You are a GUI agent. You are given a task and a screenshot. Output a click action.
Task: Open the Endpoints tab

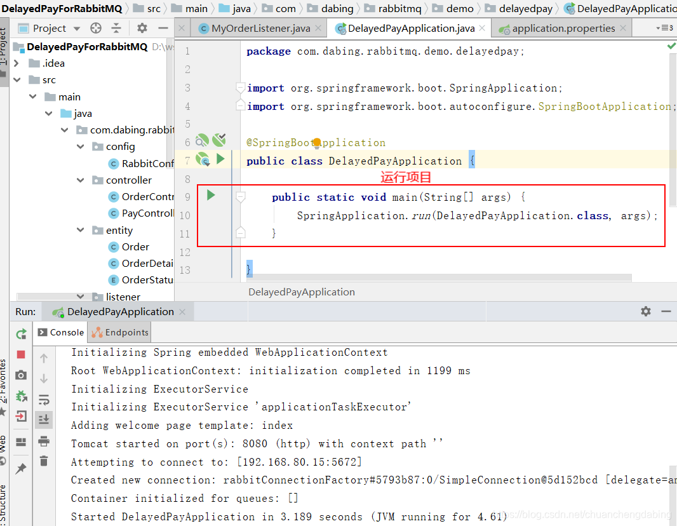tap(120, 332)
